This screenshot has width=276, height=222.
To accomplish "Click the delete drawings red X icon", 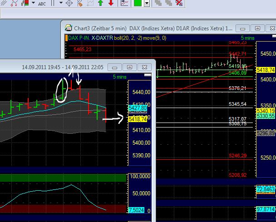I will coord(179,3).
